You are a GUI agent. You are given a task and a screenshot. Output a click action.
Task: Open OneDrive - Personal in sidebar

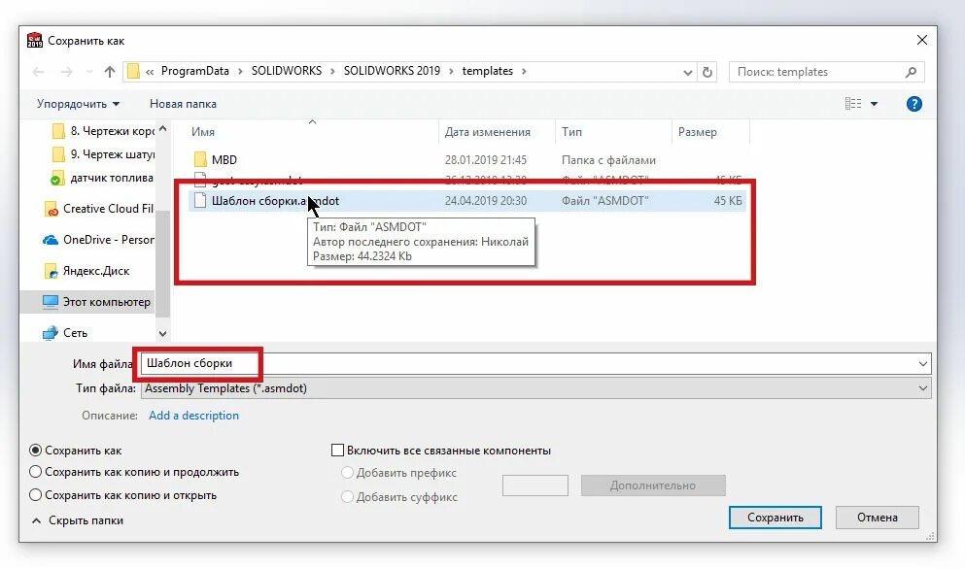point(98,239)
